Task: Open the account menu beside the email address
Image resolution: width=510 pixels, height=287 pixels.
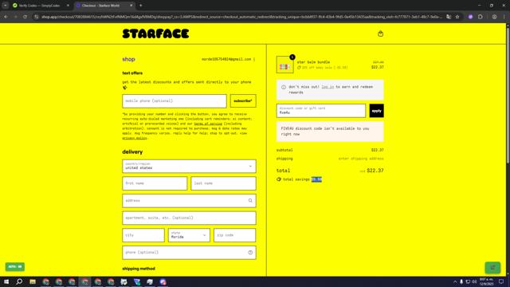Action: (x=254, y=59)
